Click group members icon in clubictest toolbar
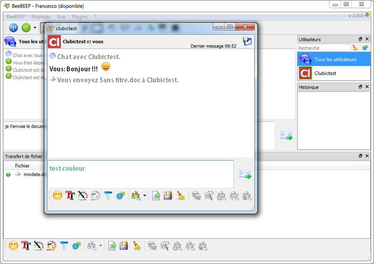374x264 pixels. (136, 196)
